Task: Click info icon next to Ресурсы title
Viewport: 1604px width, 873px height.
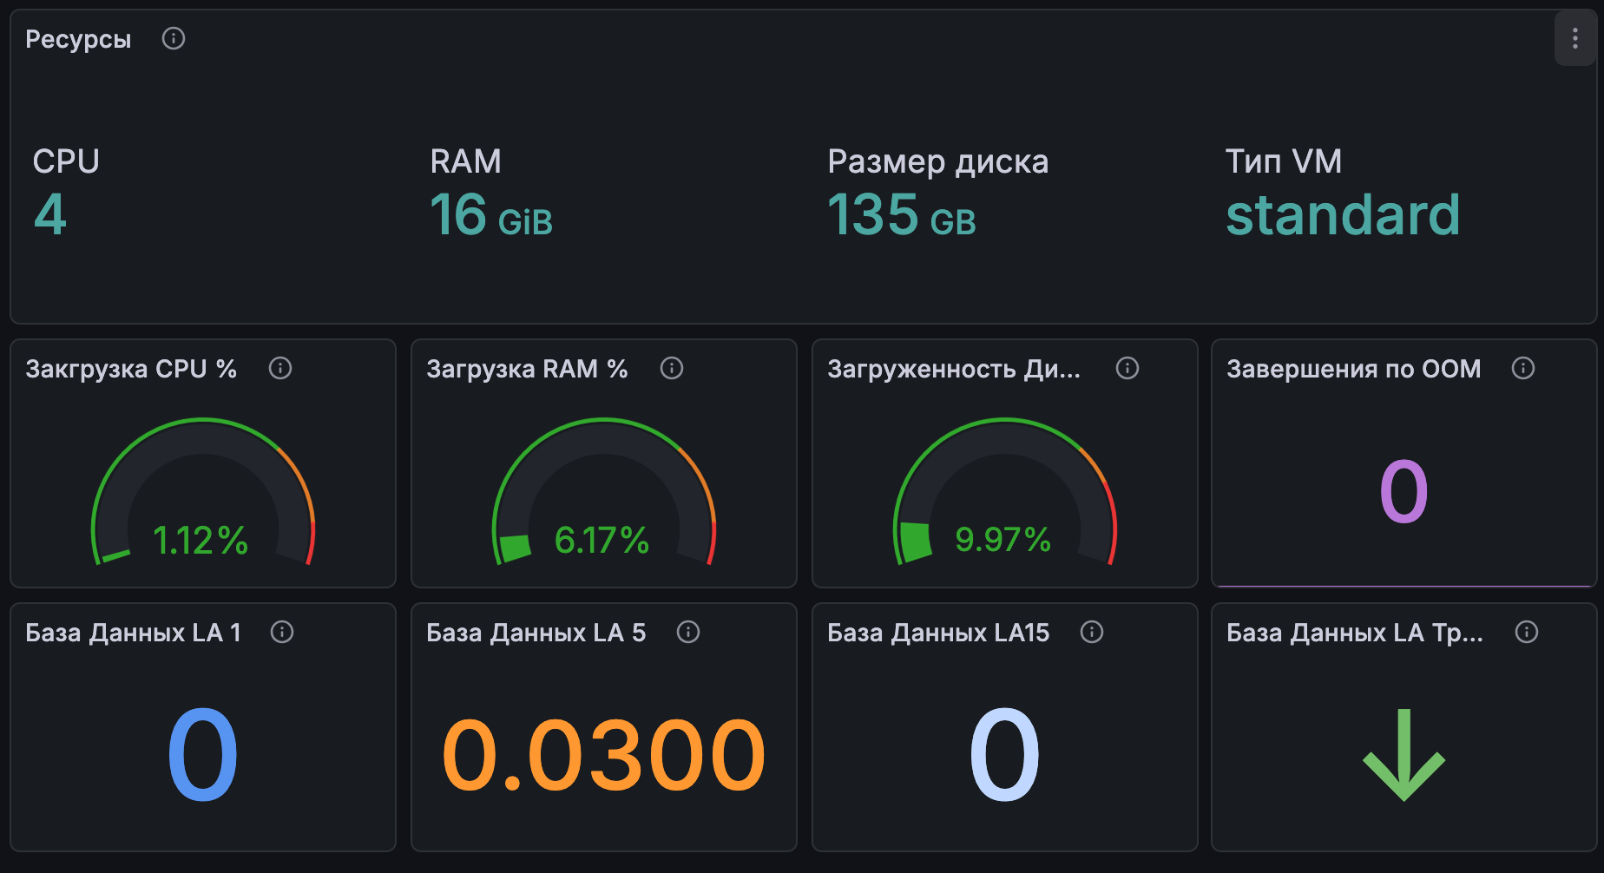Action: 174,38
